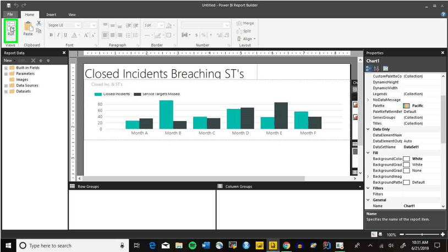This screenshot has height=252, width=448.
Task: Toggle italic formatting
Action: point(58,35)
